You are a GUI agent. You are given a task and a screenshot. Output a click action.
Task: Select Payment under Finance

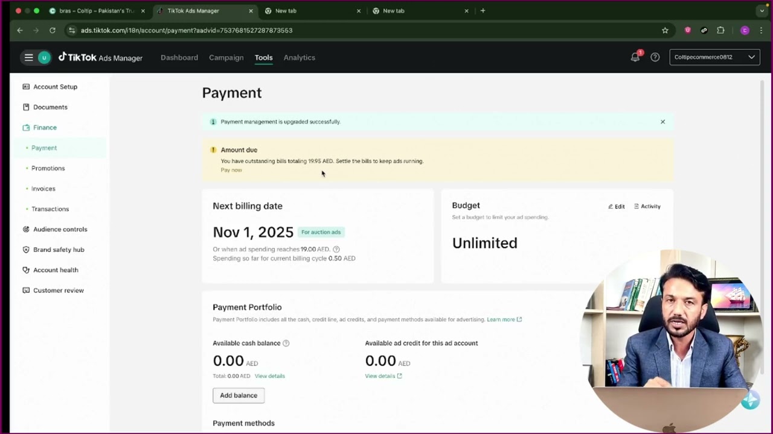[x=44, y=148]
